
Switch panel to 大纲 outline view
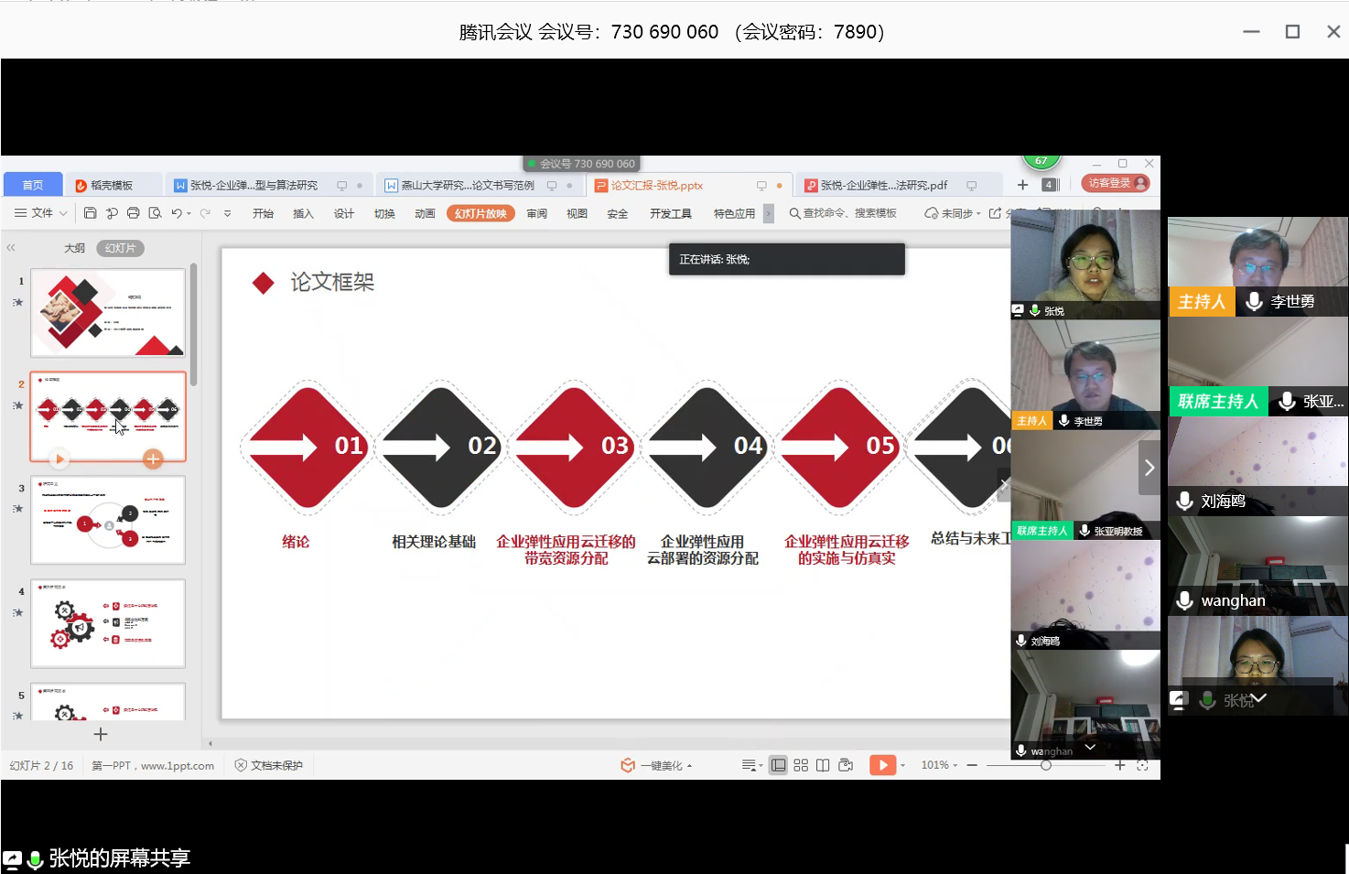74,248
